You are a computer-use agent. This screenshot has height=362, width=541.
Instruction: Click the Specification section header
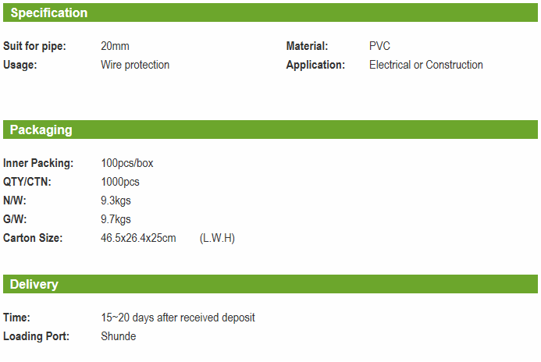(48, 12)
